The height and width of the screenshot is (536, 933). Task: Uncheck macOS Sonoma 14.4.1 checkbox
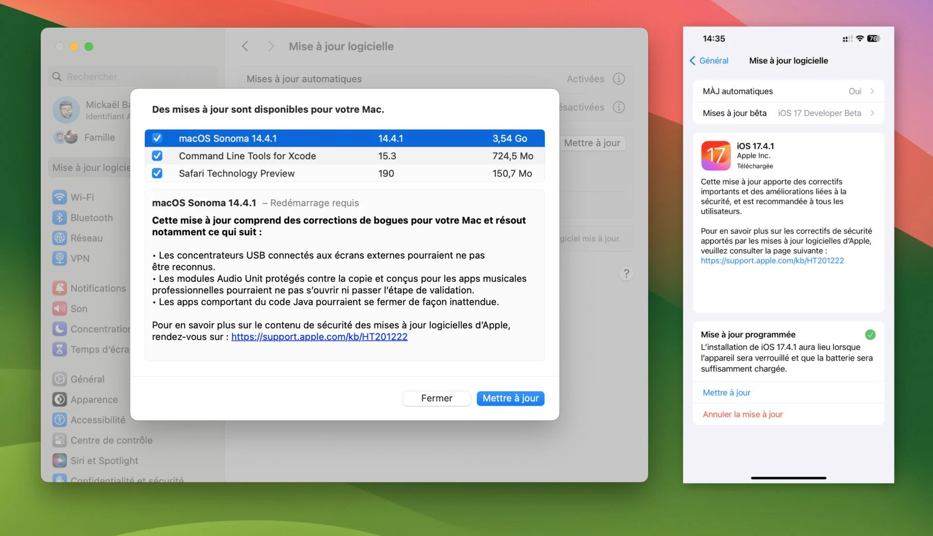[157, 138]
